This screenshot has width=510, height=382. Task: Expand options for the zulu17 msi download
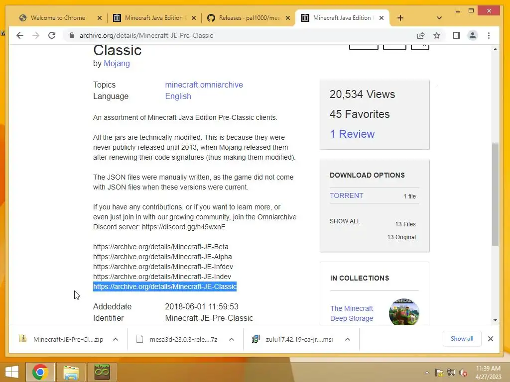click(347, 339)
